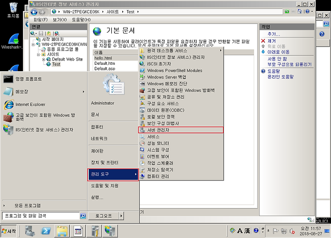The height and width of the screenshot is (238, 331).
Task: Click the 시스템 구성 icon
Action: [x=142, y=150]
